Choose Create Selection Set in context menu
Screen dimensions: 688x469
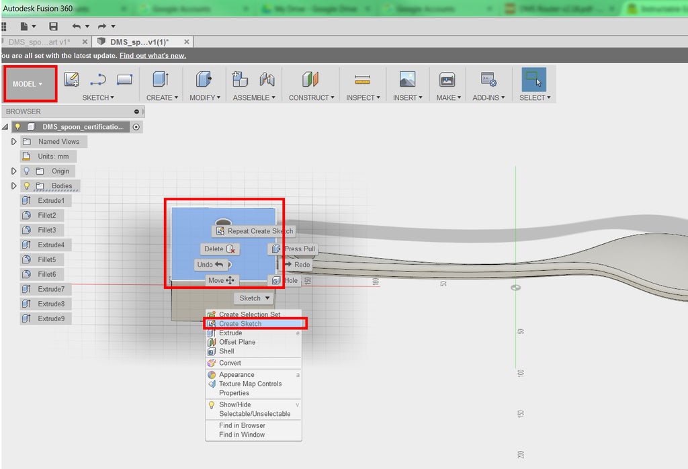coord(254,314)
